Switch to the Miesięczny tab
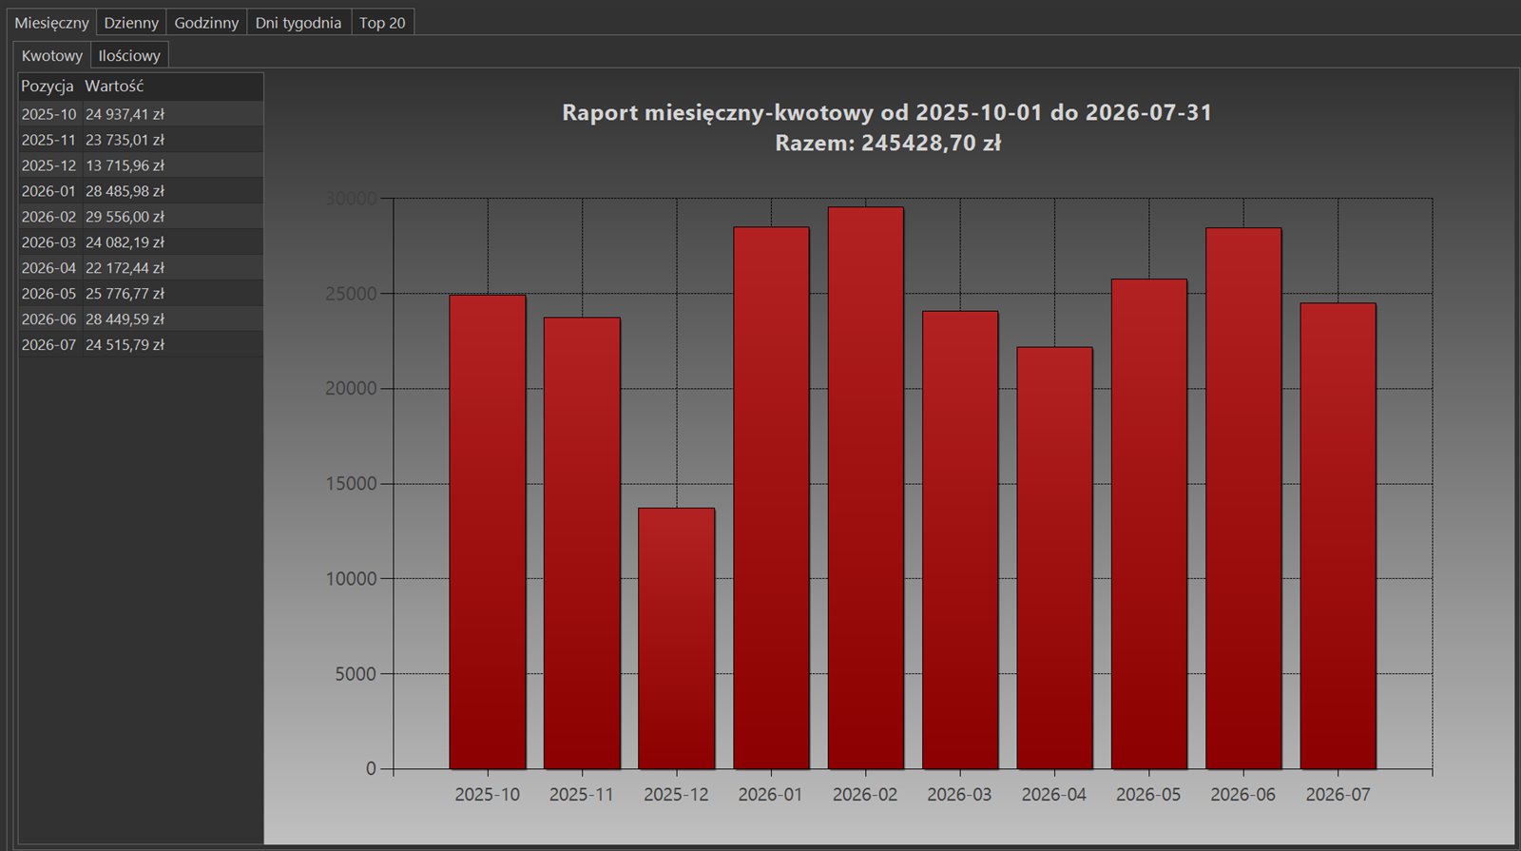The height and width of the screenshot is (851, 1521). point(51,22)
